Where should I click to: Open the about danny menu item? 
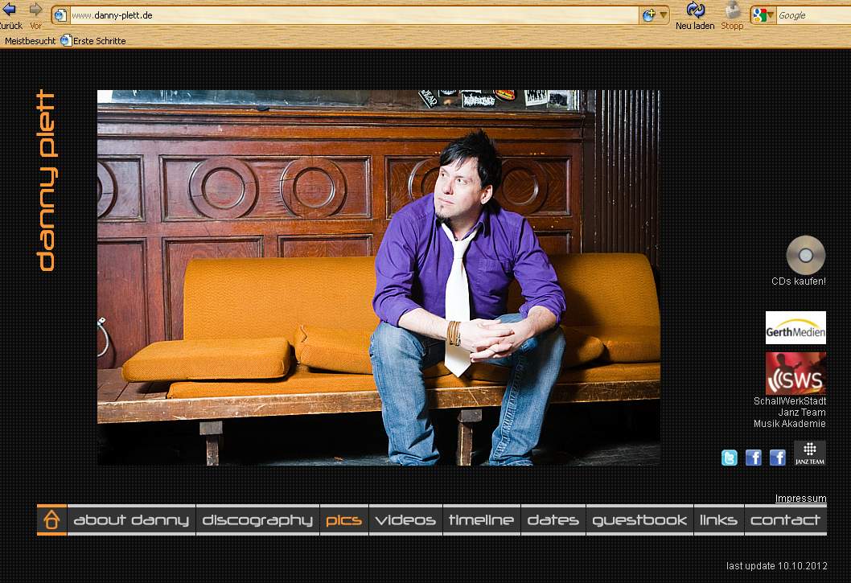[x=131, y=520]
